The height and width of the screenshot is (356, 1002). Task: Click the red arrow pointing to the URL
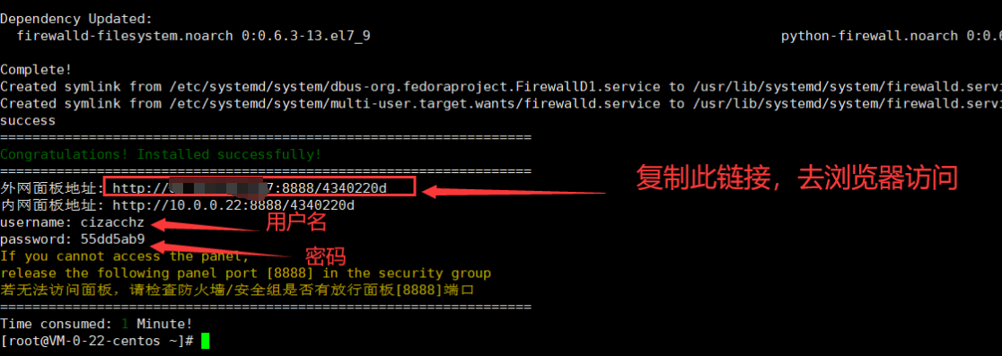click(x=514, y=189)
